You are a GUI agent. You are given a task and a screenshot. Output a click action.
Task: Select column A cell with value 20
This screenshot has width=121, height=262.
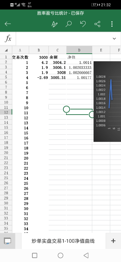[x=20, y=158]
